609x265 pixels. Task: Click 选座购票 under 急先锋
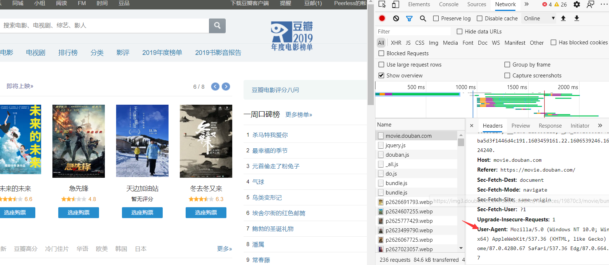tap(79, 213)
